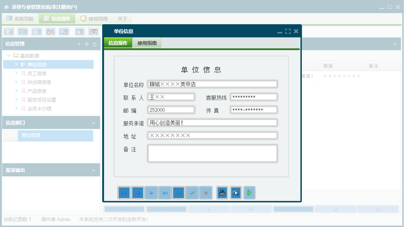Select the search/zoom toolbar icon
The image size is (404, 227).
[8, 32]
